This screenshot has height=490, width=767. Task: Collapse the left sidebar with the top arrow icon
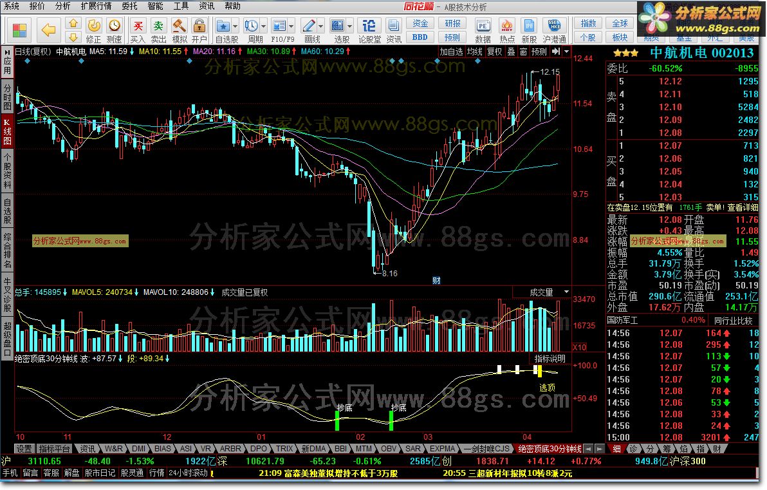pos(7,52)
